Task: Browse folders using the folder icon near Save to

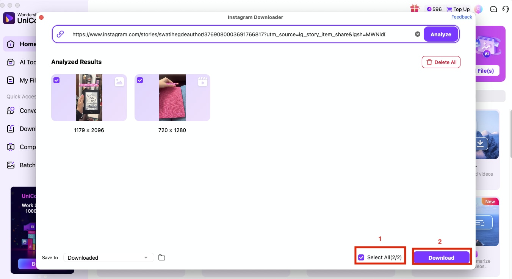Action: (162, 257)
